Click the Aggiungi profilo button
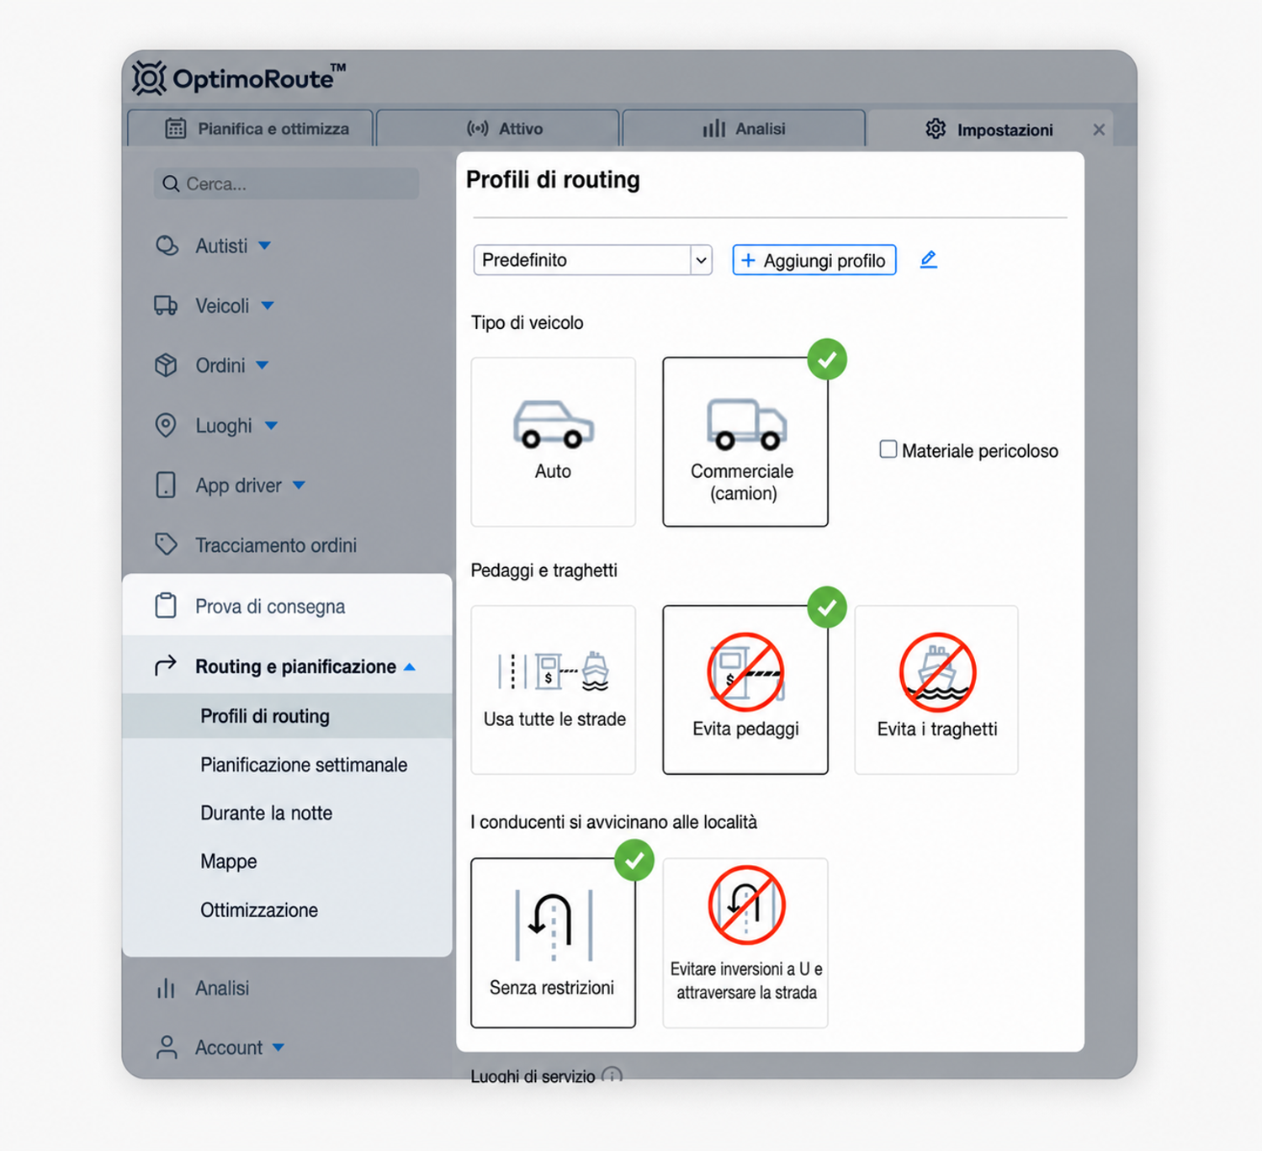This screenshot has width=1262, height=1151. 814,260
